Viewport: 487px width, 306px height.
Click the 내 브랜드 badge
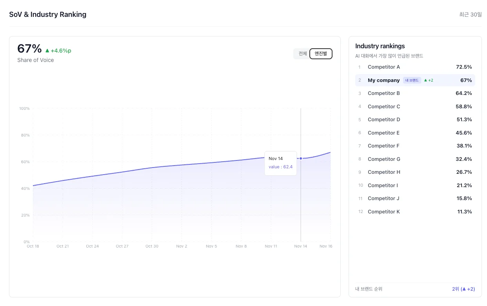pyautogui.click(x=412, y=80)
